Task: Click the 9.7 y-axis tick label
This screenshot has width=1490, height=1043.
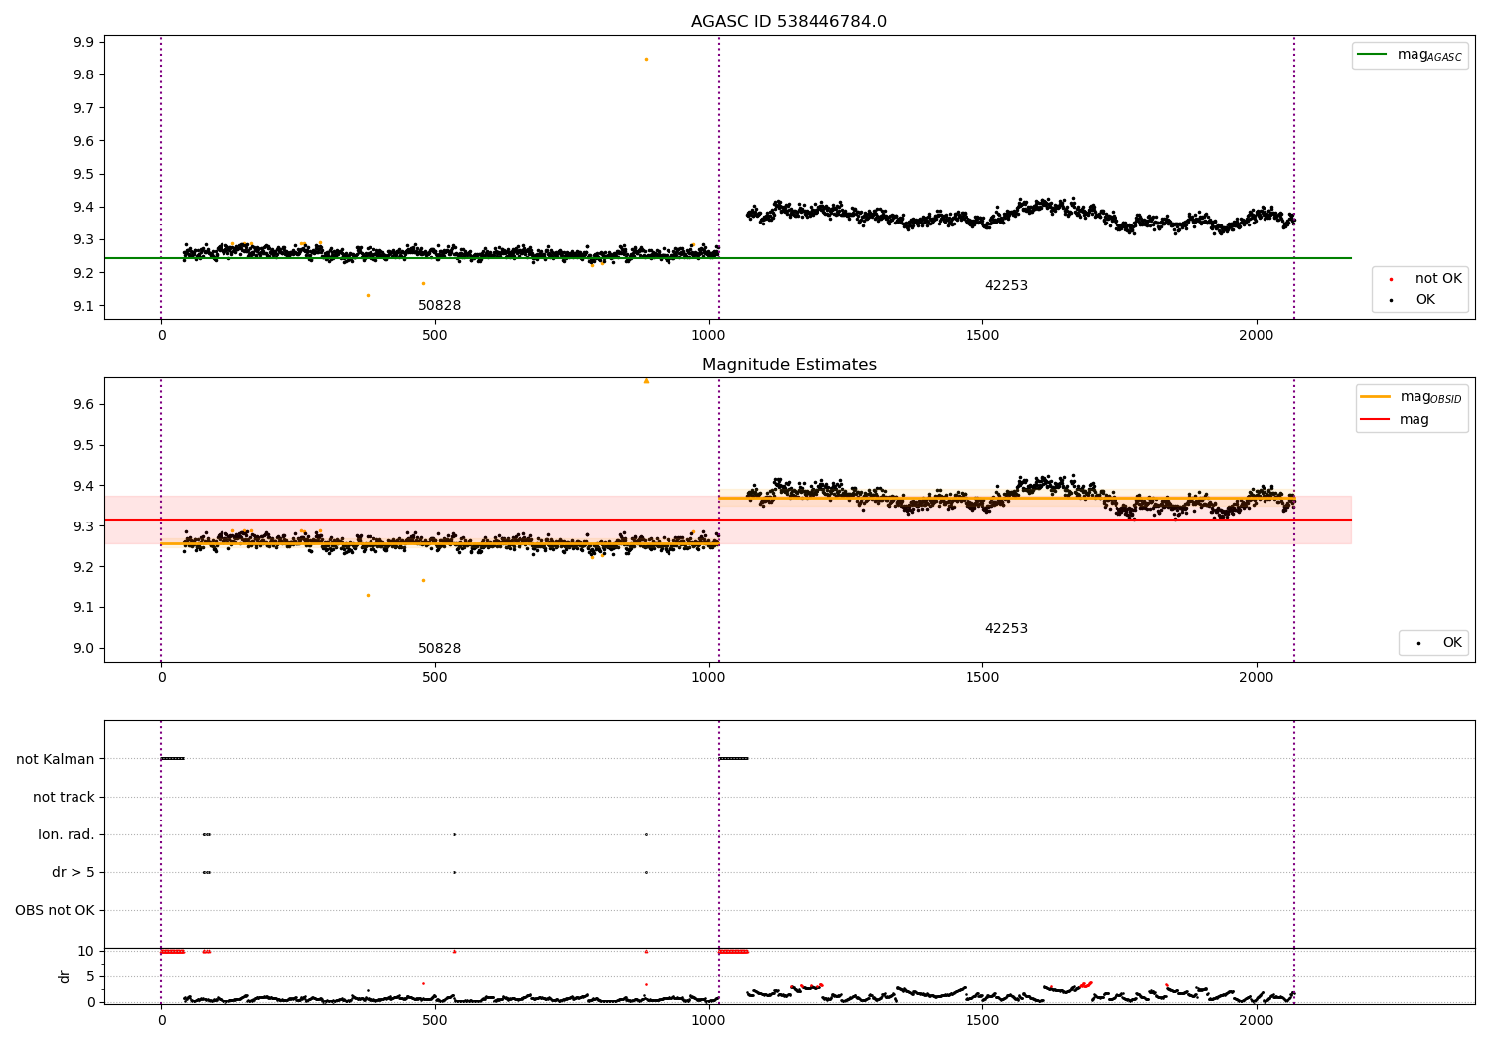Action: (x=83, y=107)
